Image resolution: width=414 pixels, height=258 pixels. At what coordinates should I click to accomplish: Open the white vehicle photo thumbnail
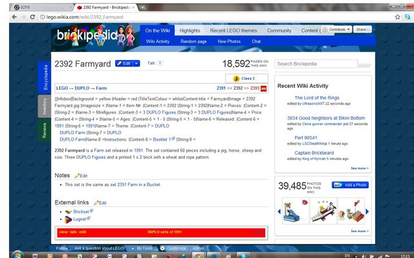[x=323, y=211]
